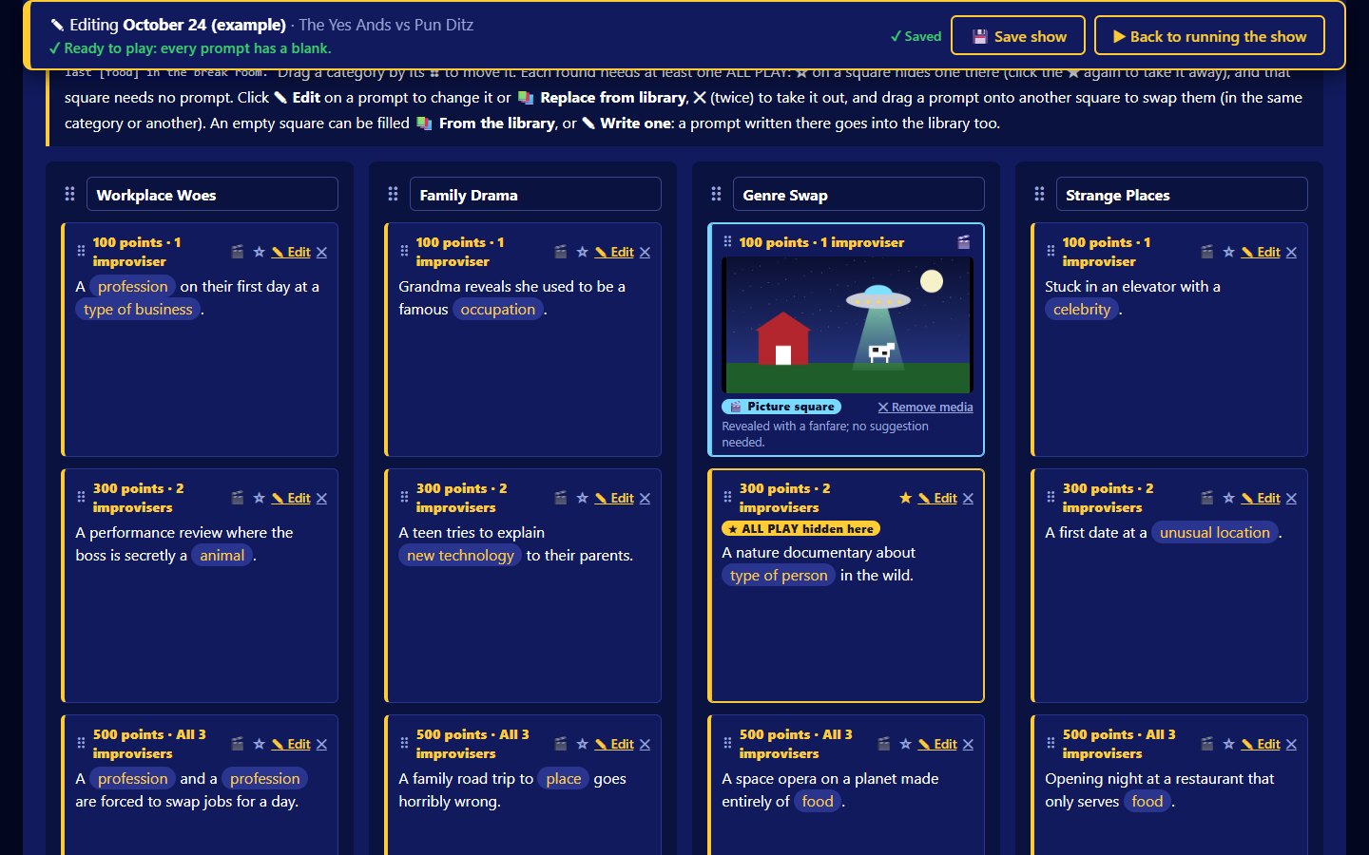Go back to running the show

tap(1209, 36)
